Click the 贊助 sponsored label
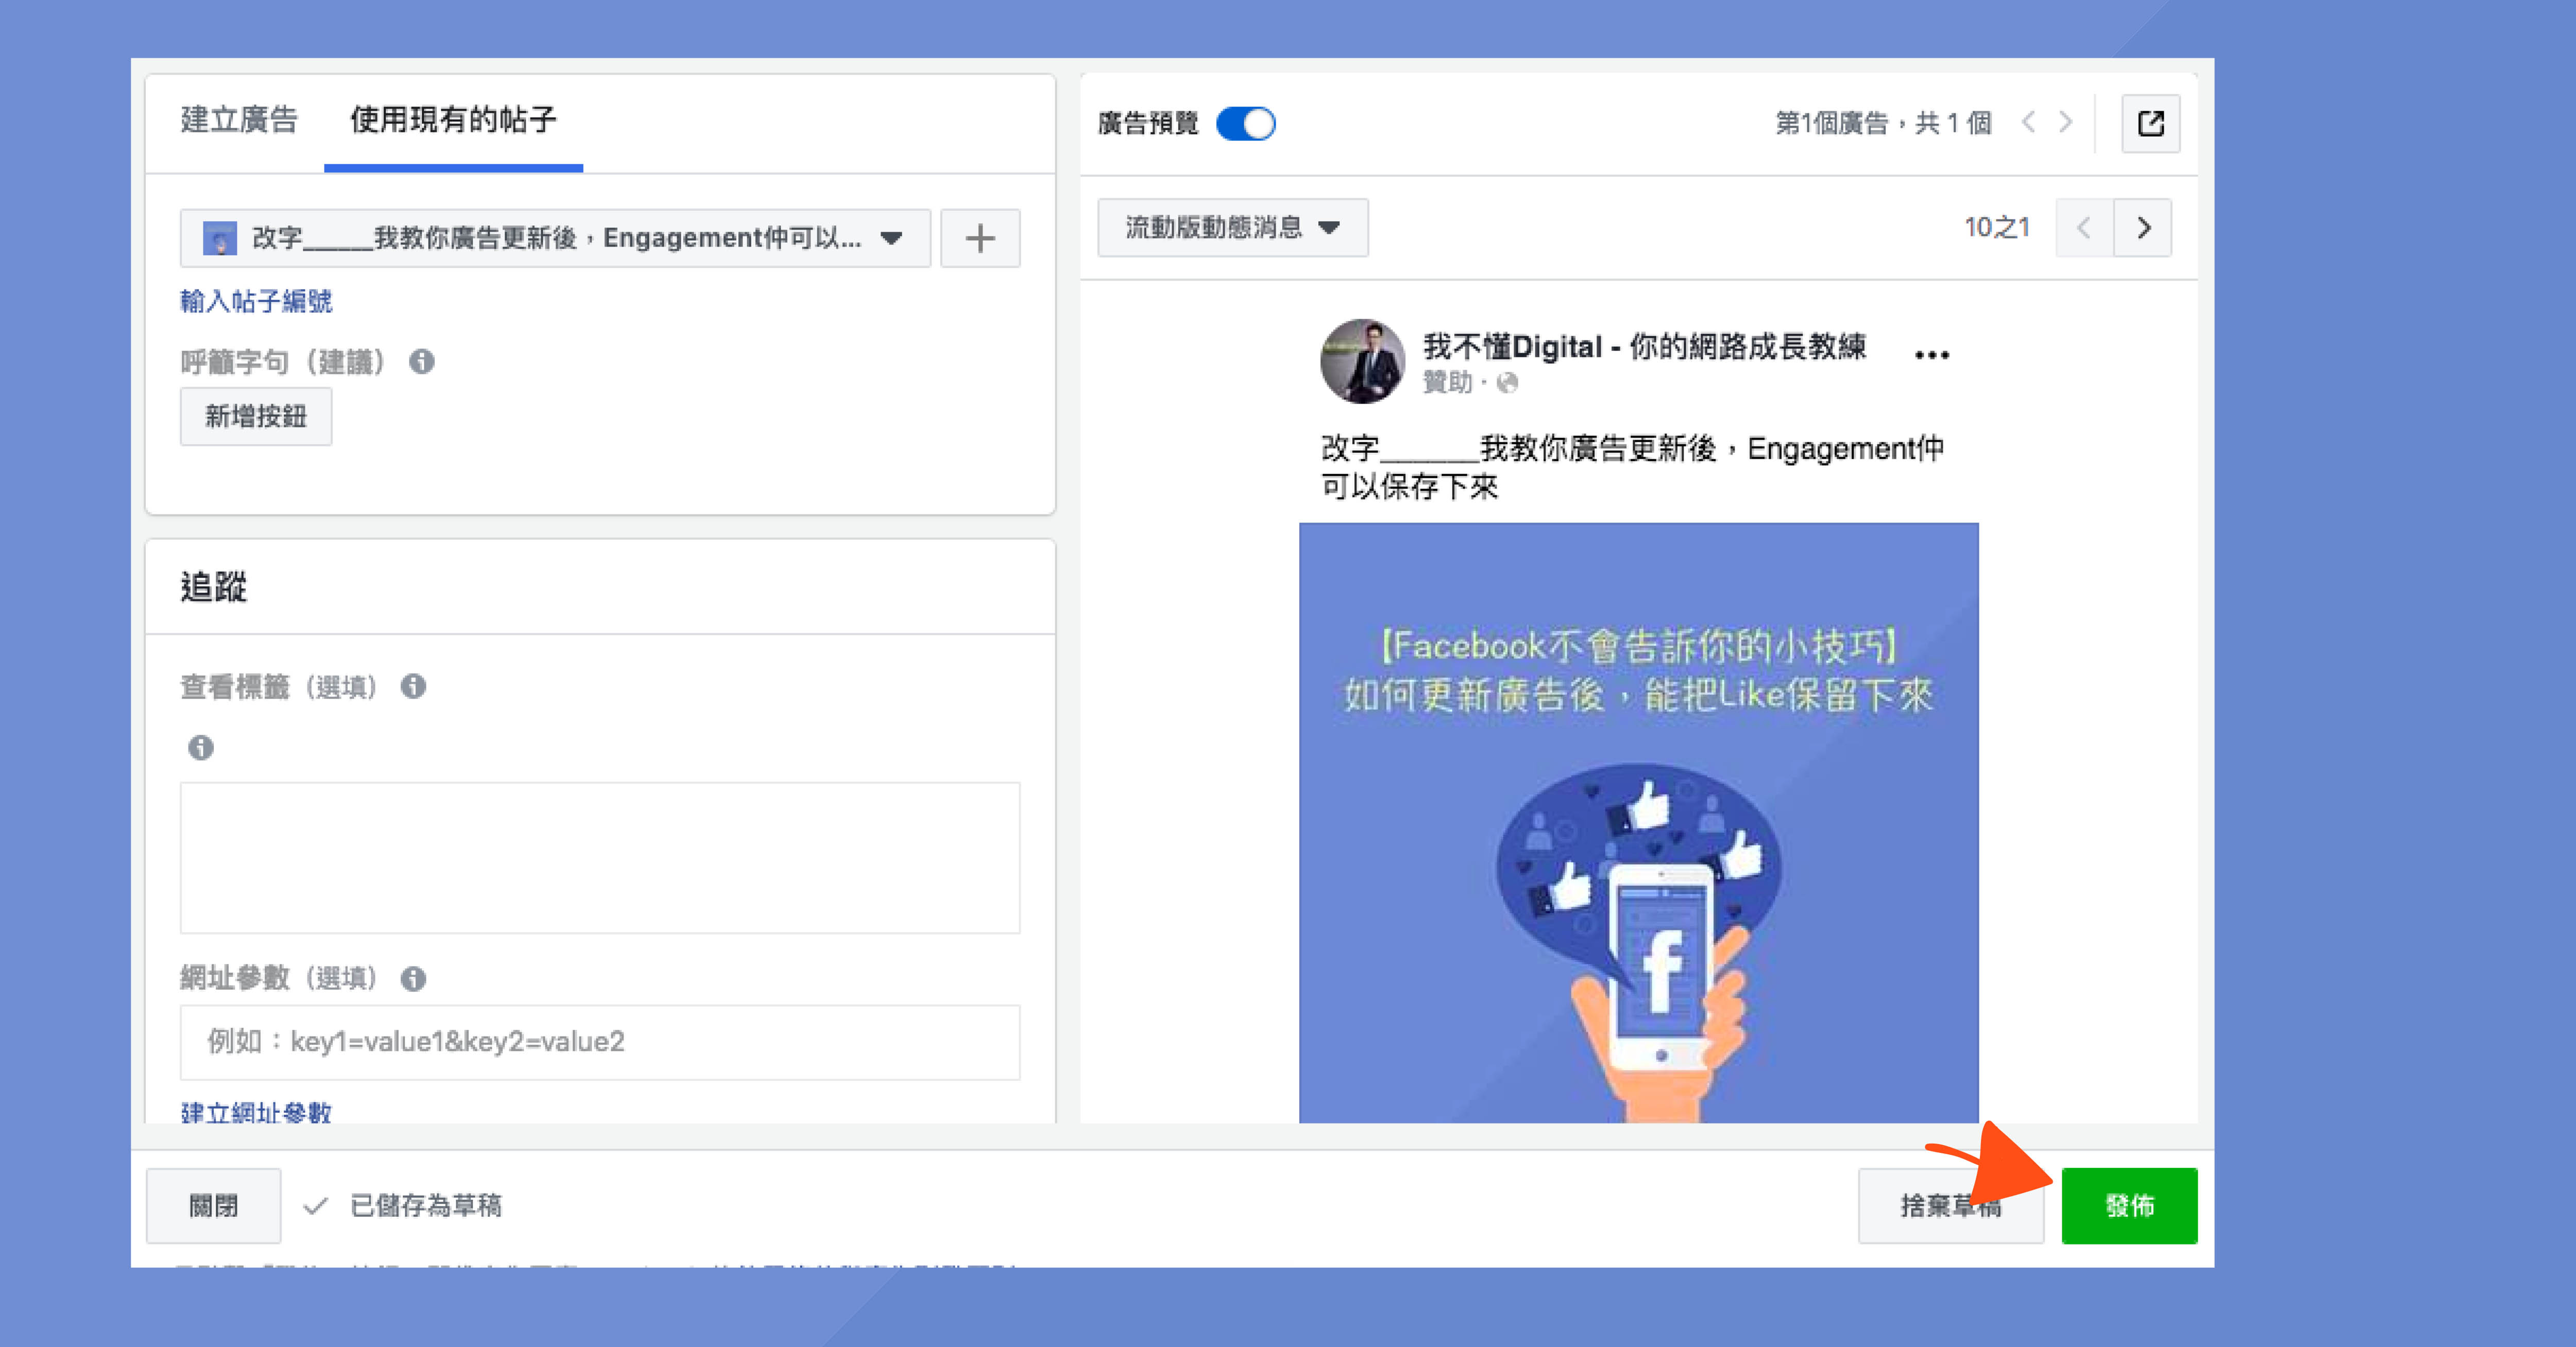The width and height of the screenshot is (2576, 1347). tap(1447, 383)
